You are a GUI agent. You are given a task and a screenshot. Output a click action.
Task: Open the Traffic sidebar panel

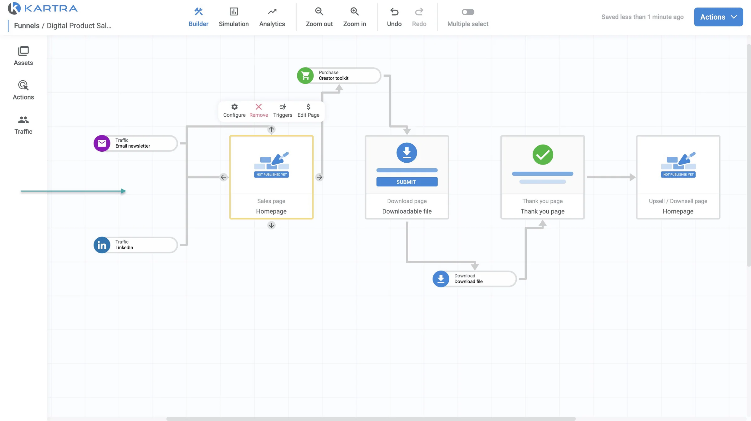(23, 125)
